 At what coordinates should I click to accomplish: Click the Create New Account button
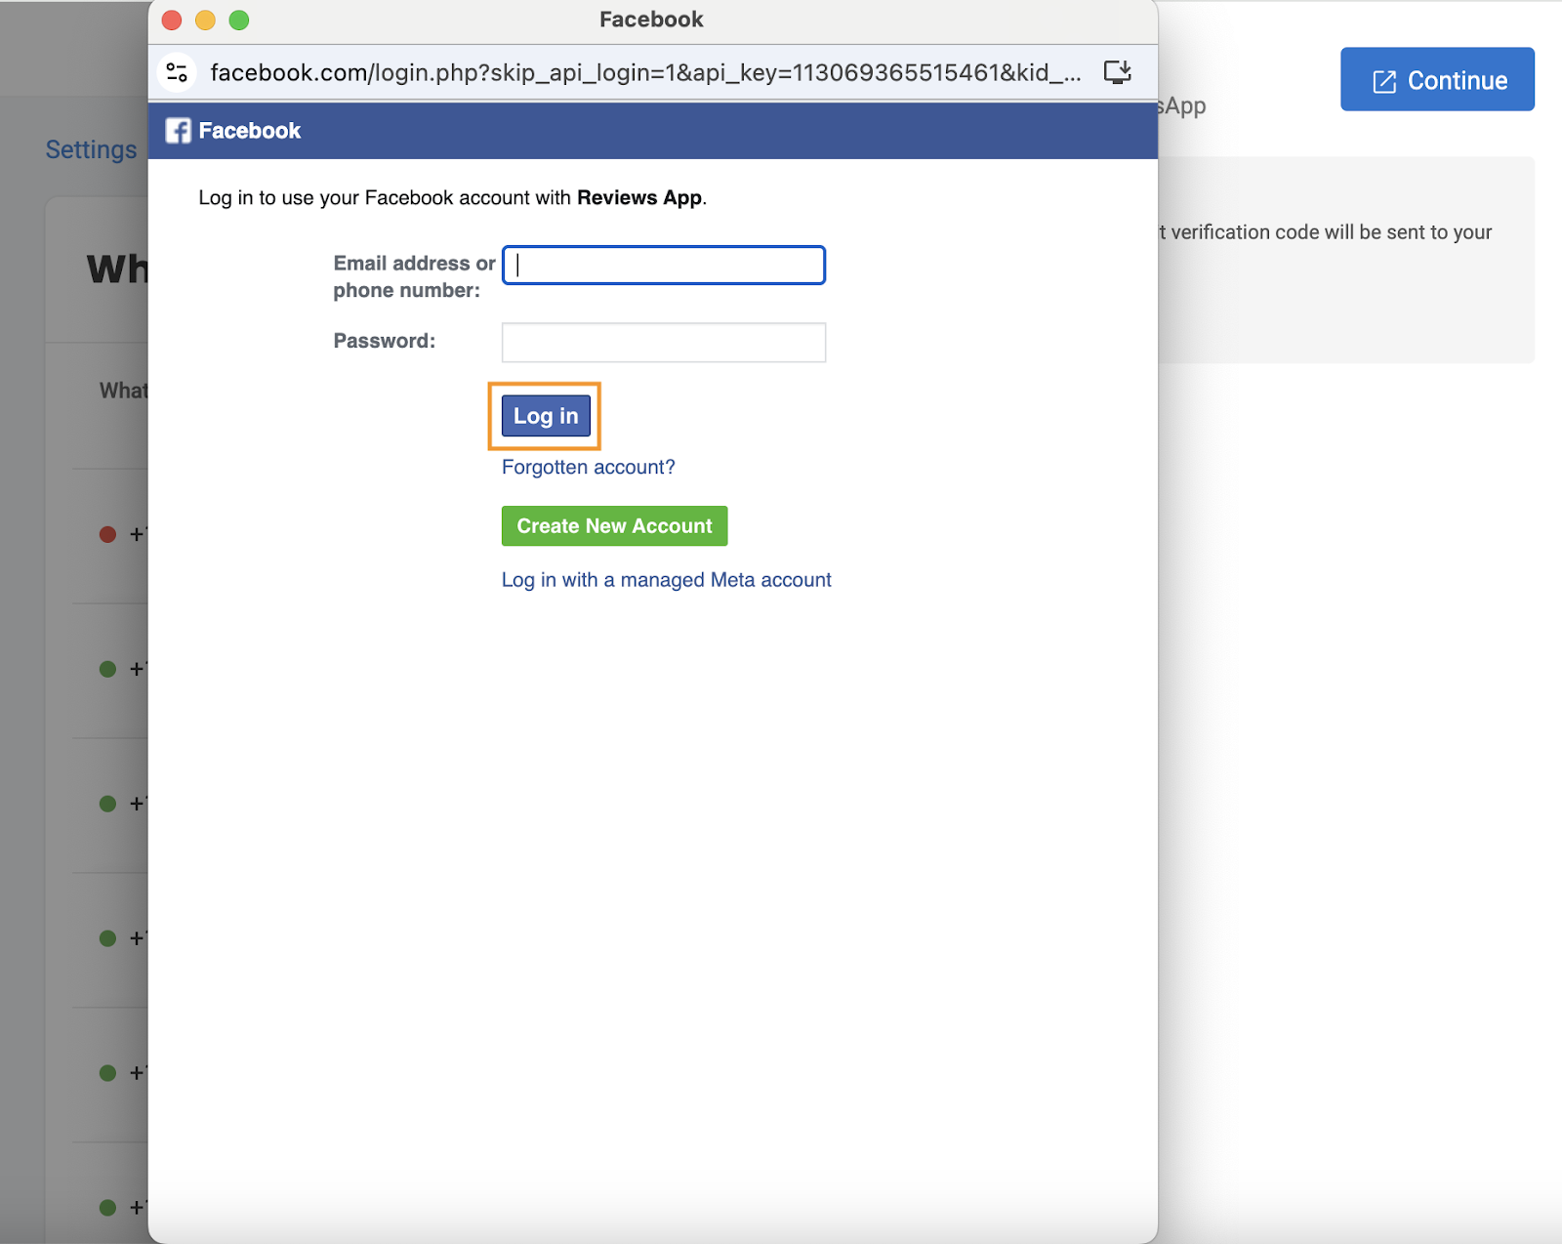coord(614,526)
